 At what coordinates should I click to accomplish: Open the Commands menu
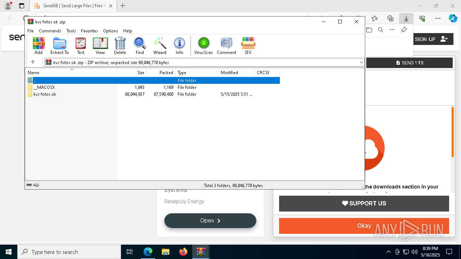pos(50,31)
